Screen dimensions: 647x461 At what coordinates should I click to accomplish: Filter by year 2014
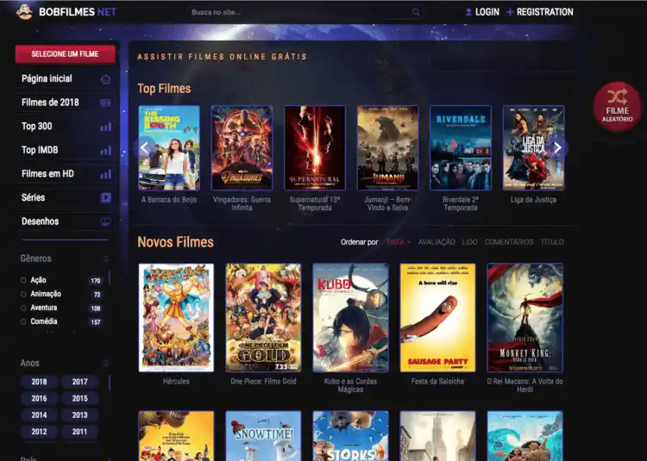coord(39,415)
